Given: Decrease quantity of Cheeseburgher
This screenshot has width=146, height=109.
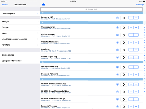Looking at the screenshot, I should click(131, 28).
